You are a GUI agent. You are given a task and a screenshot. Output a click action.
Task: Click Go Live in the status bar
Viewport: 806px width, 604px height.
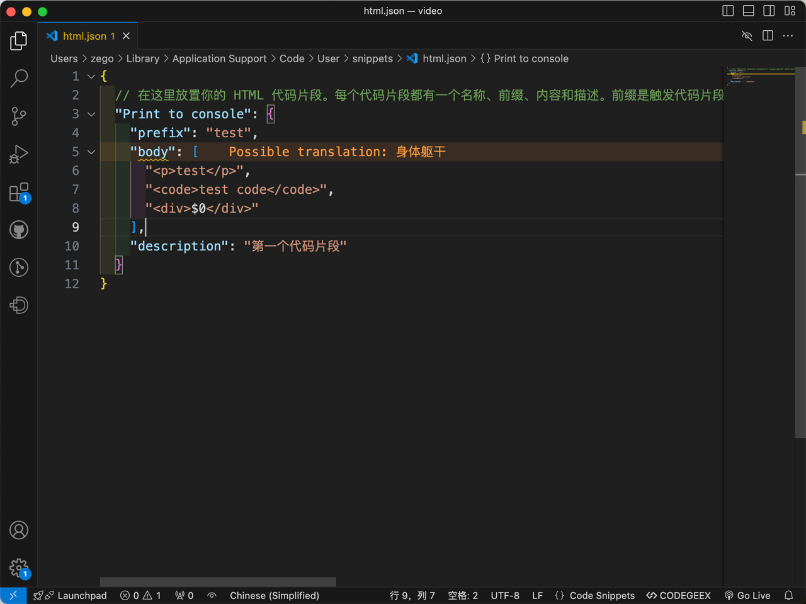pyautogui.click(x=747, y=595)
